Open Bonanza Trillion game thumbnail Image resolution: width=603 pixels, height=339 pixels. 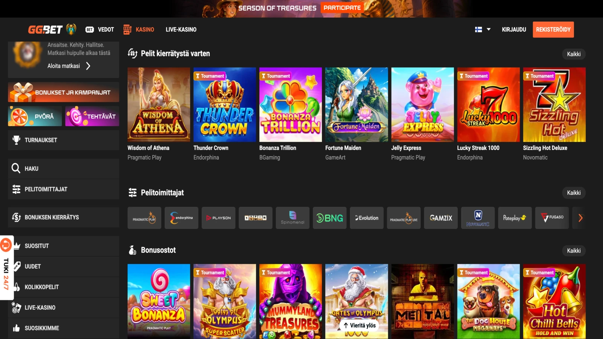tap(291, 105)
